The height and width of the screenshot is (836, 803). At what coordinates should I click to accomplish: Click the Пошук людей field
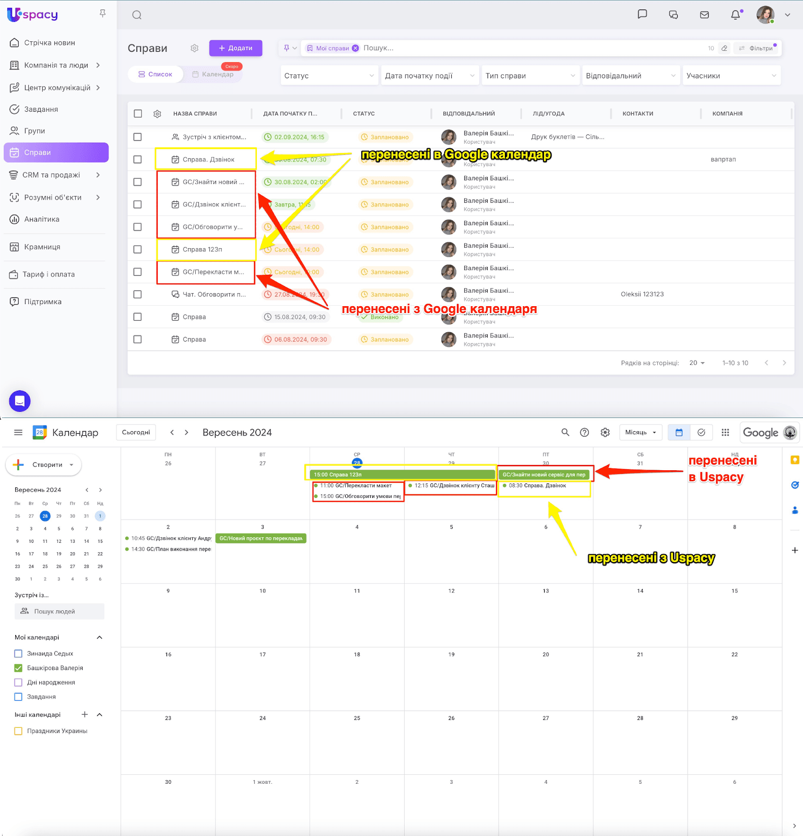60,611
